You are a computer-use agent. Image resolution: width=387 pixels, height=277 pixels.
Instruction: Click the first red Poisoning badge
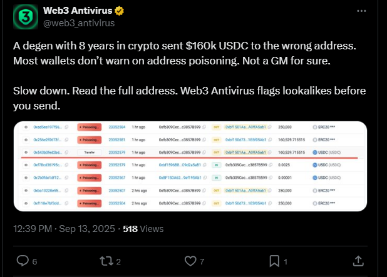(x=89, y=126)
